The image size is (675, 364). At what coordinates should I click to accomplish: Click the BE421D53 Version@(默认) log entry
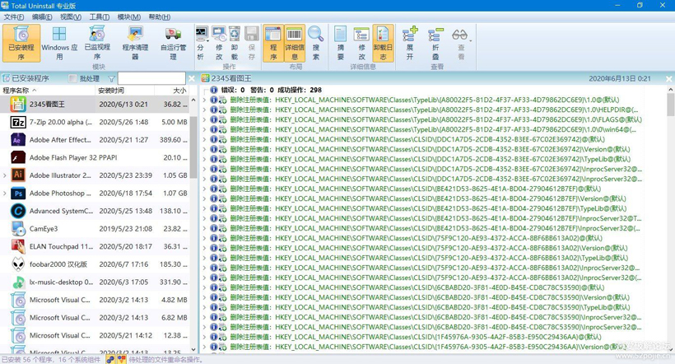(428, 198)
